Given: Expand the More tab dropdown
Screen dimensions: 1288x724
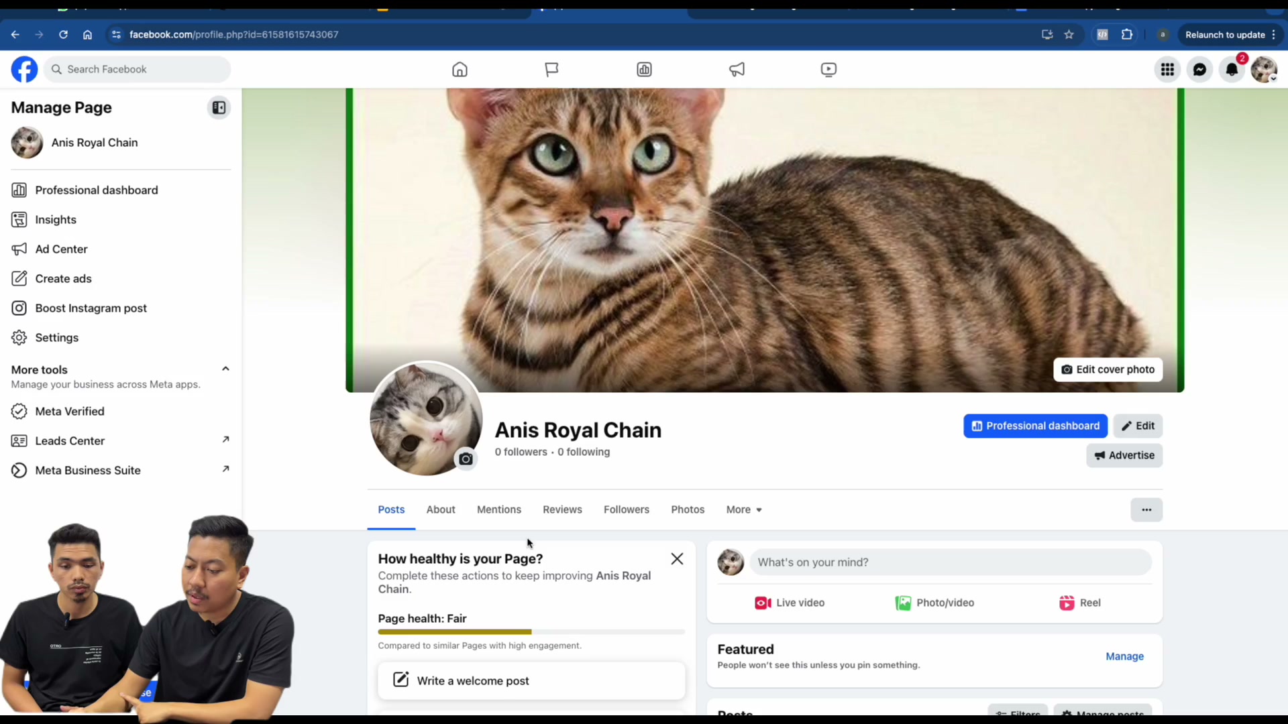Looking at the screenshot, I should (x=744, y=509).
